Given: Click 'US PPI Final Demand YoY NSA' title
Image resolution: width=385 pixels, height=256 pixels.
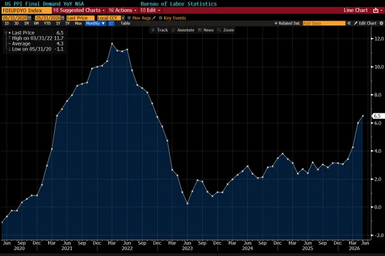Looking at the screenshot, I should tap(44, 4).
